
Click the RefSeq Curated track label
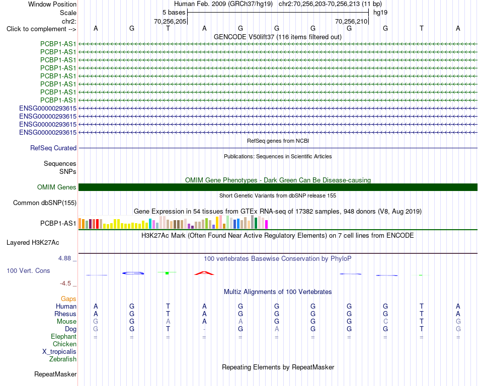click(53, 148)
